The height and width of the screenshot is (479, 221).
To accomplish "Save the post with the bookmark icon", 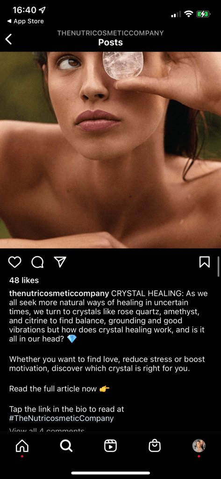I will 205,262.
